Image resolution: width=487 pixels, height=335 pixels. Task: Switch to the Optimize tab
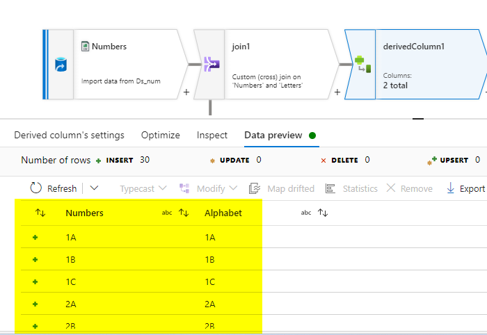point(161,136)
